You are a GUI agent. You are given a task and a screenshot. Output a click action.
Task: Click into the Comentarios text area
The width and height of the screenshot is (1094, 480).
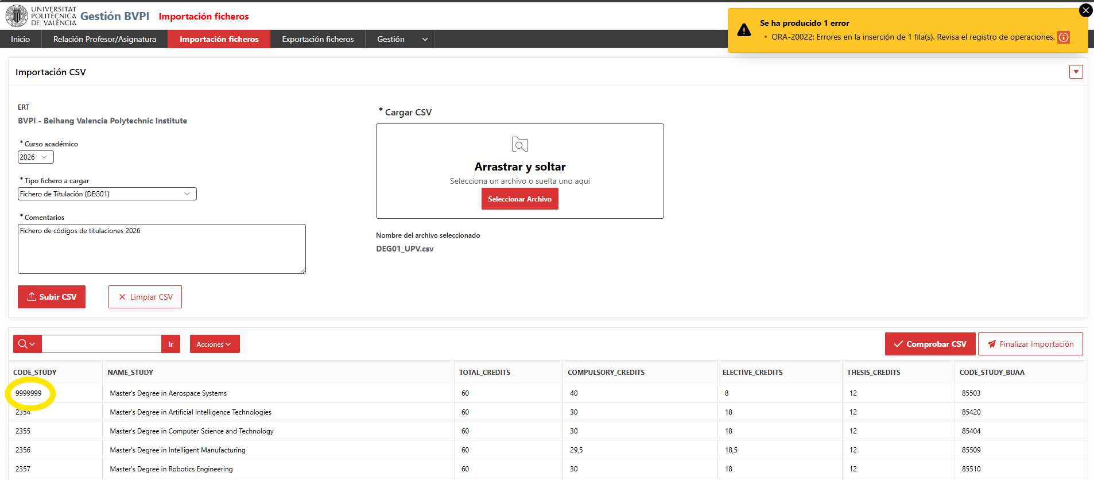tap(162, 249)
